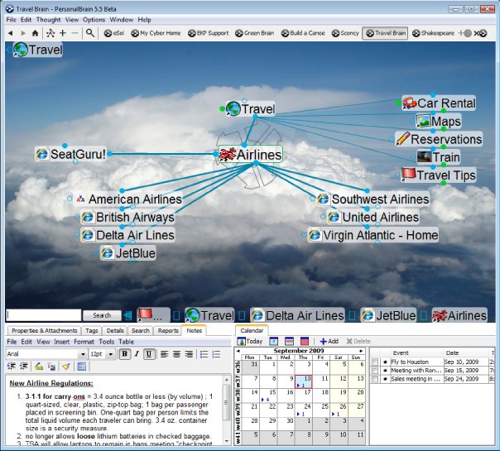
Task: Go to previous month in calendar
Action: tap(238, 351)
